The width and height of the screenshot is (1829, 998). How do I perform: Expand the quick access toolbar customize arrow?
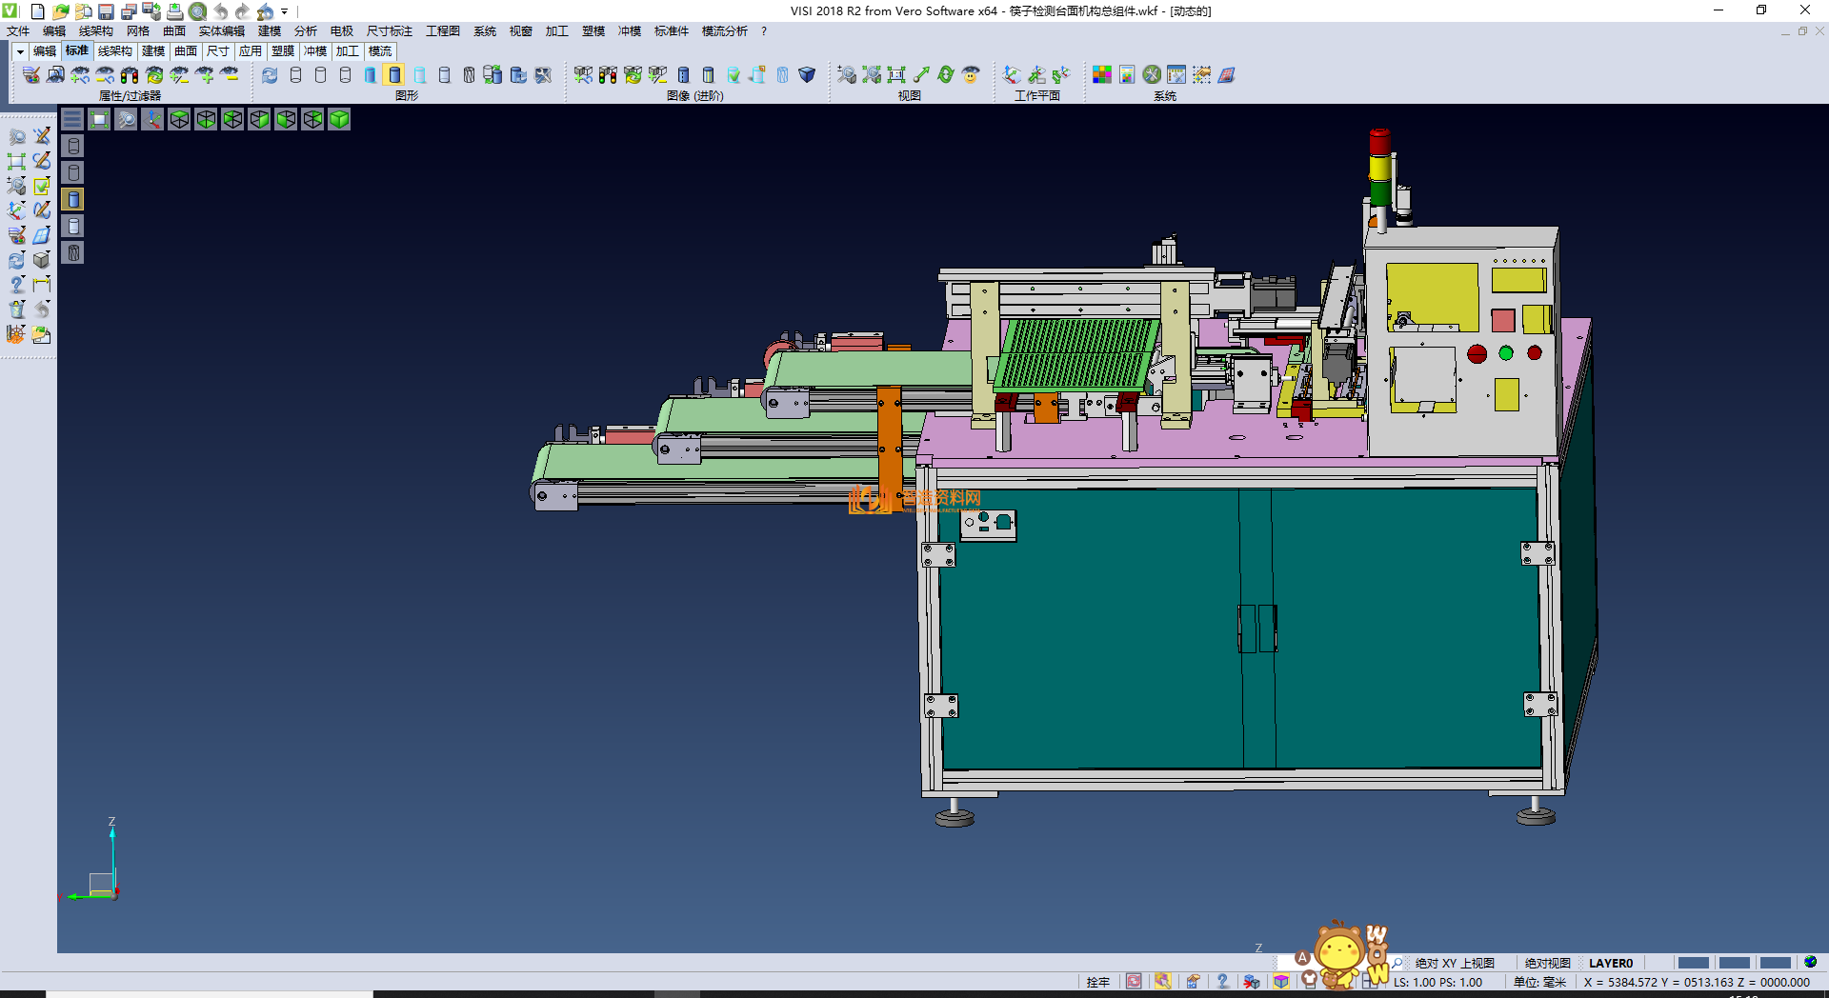point(285,12)
